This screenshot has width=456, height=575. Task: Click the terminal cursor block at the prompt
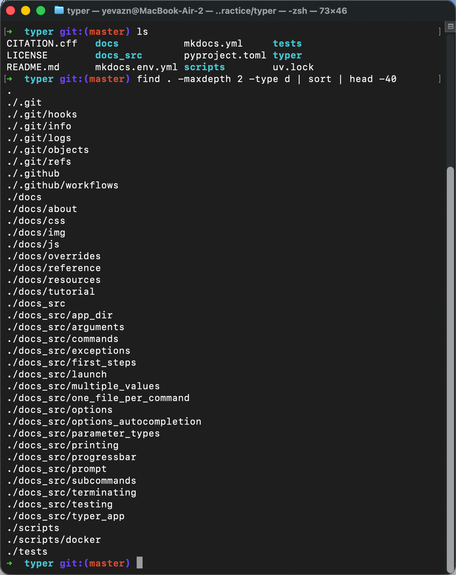[139, 563]
